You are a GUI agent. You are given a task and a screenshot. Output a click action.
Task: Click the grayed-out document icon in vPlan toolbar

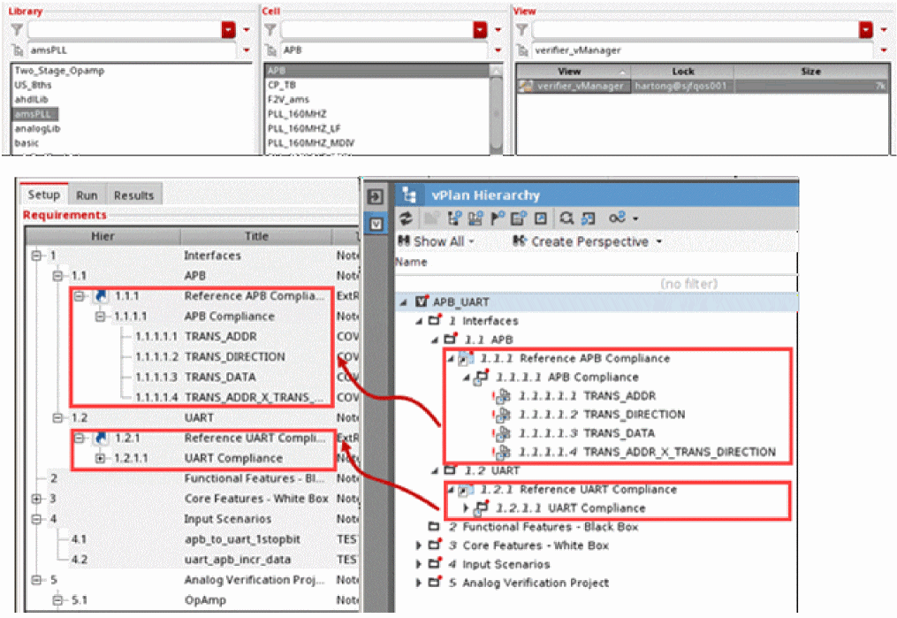432,218
